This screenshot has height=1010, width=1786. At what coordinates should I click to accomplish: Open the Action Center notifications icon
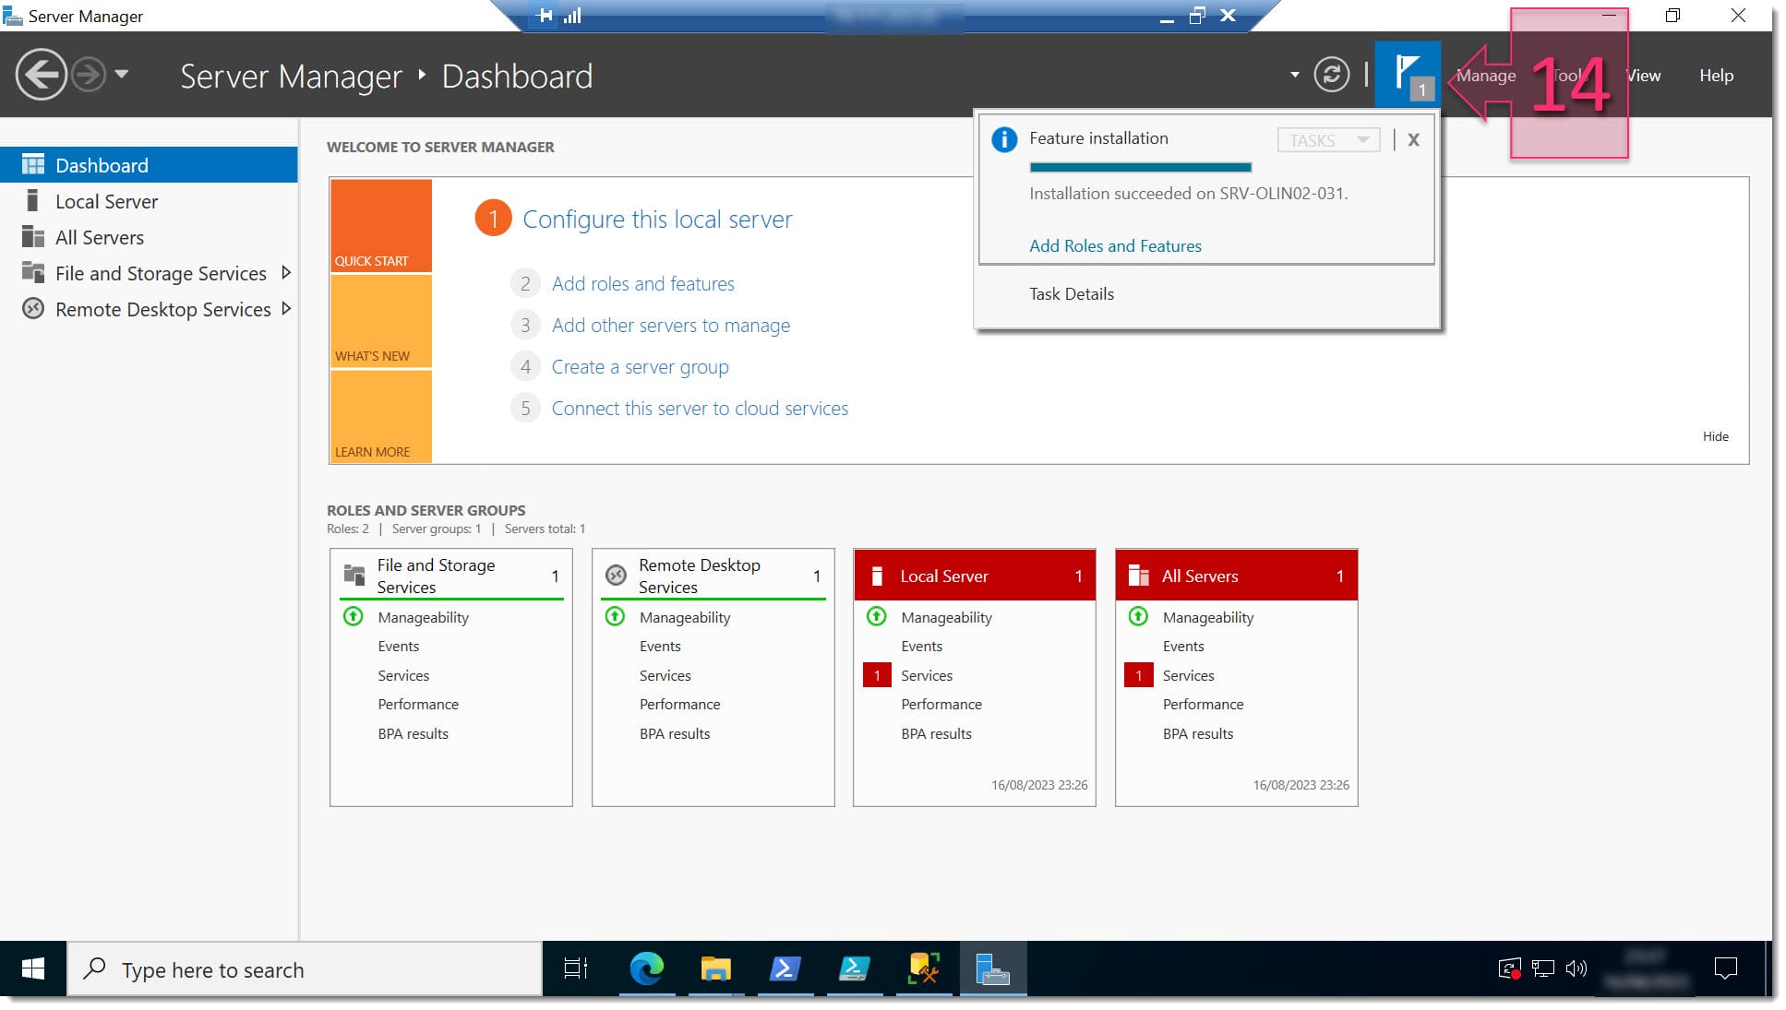(1725, 968)
